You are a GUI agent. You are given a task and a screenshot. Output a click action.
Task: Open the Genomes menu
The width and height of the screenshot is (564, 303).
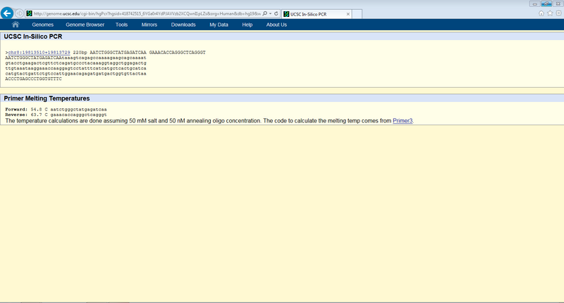point(42,25)
